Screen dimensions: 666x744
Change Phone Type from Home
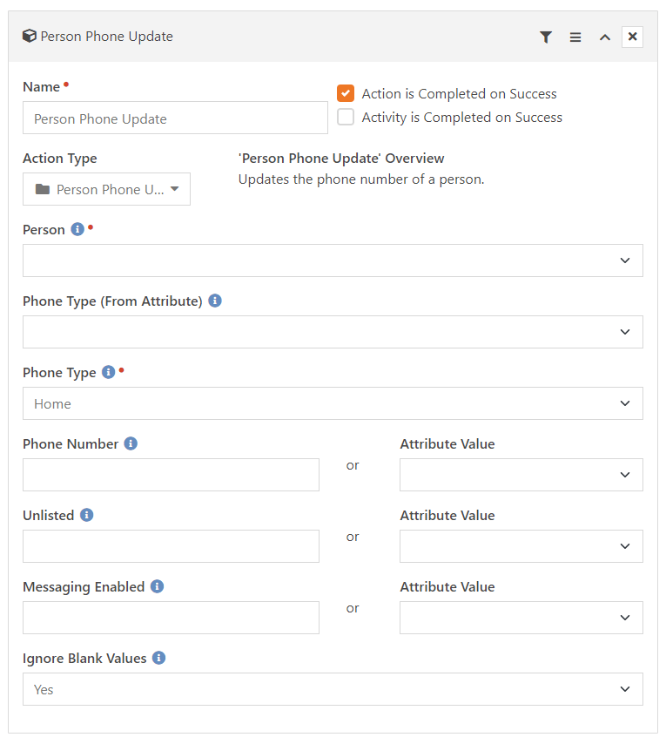tap(333, 403)
